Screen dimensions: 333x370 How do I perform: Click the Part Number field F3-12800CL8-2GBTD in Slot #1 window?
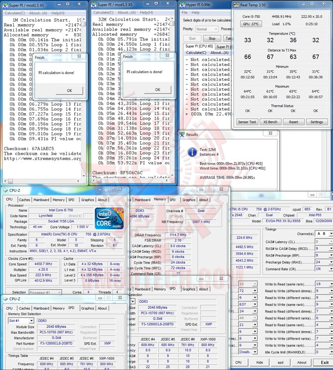coord(56,343)
